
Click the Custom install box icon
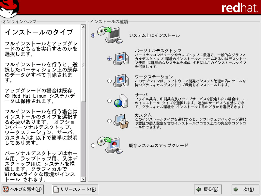coord(121,121)
